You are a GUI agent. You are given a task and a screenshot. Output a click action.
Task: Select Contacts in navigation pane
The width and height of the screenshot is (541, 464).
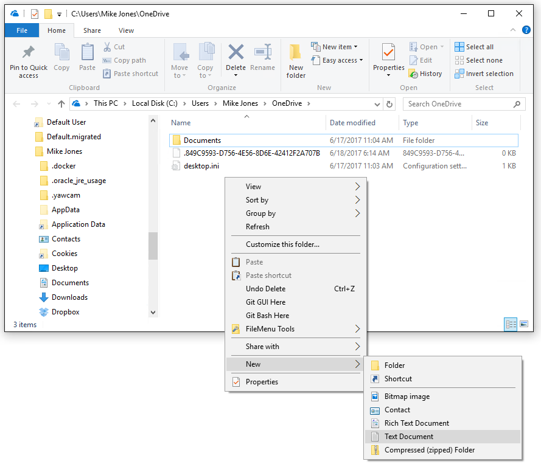pyautogui.click(x=66, y=239)
